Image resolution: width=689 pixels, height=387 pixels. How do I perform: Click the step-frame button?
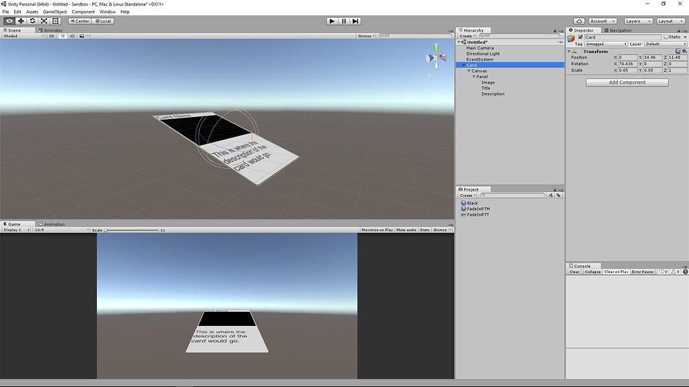click(355, 20)
